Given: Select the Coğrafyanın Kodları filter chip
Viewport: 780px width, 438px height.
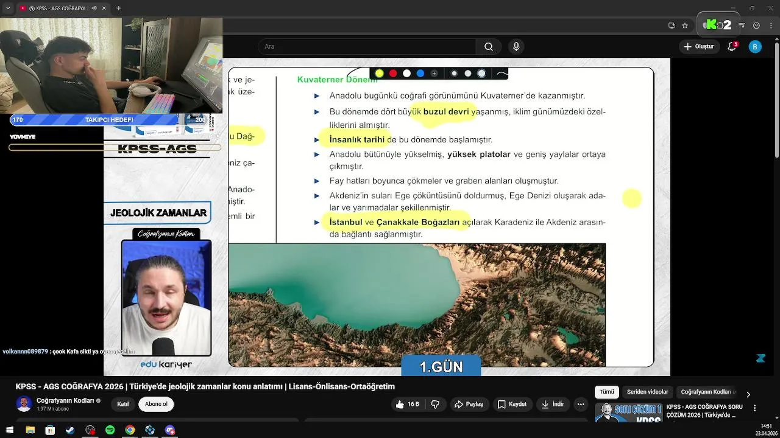Looking at the screenshot, I should (707, 392).
